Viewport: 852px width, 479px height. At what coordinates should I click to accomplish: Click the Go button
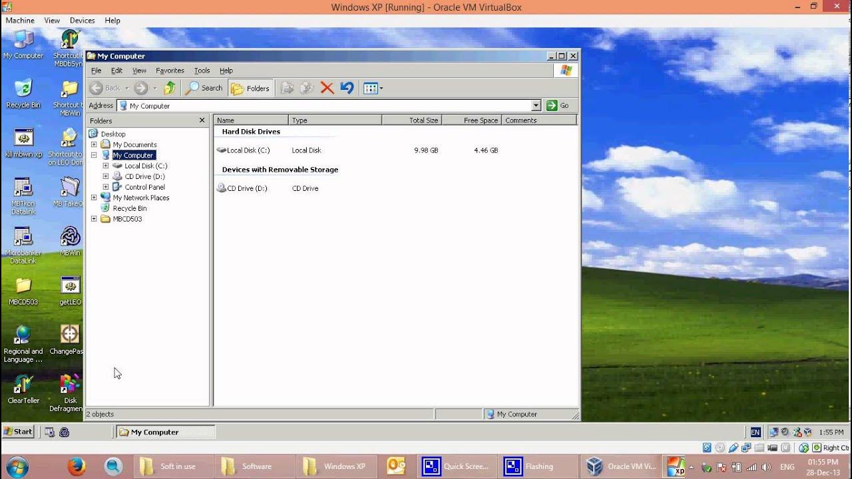[x=558, y=106]
